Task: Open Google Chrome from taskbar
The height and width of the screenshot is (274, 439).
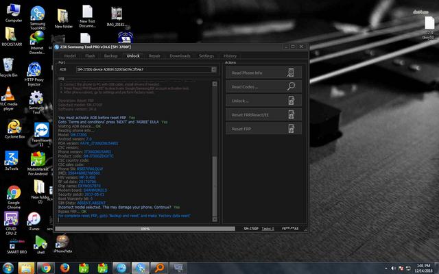Action: pyautogui.click(x=46, y=268)
